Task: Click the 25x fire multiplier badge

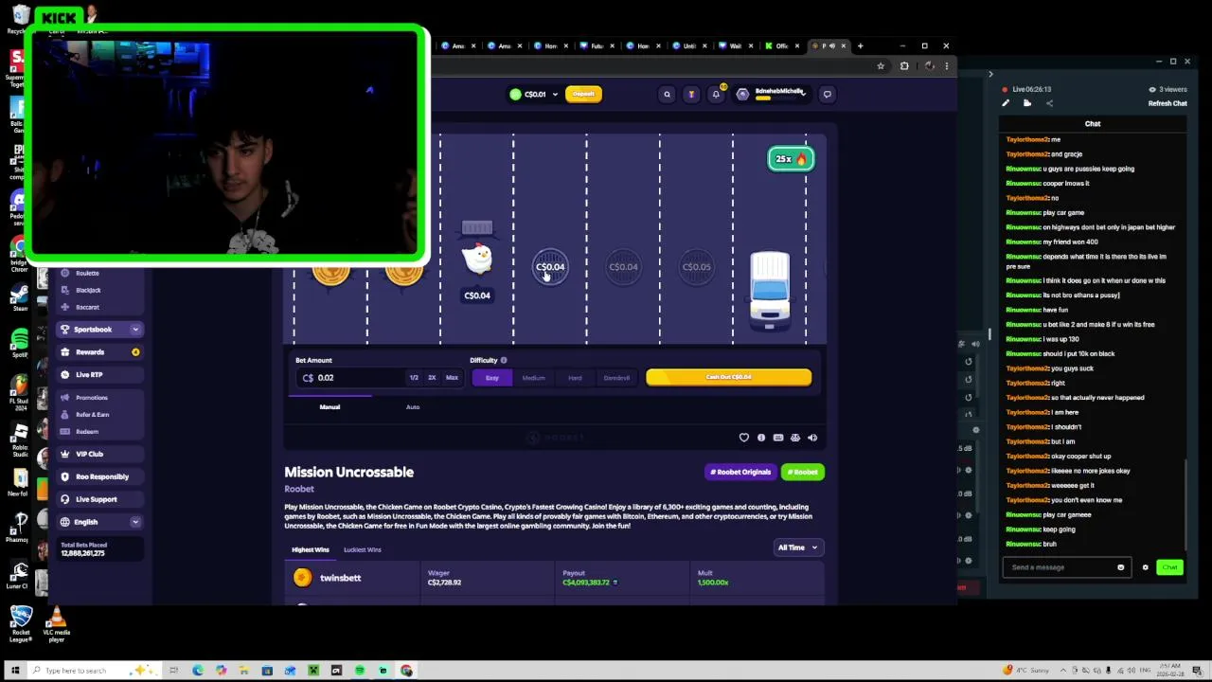Action: pyautogui.click(x=791, y=159)
